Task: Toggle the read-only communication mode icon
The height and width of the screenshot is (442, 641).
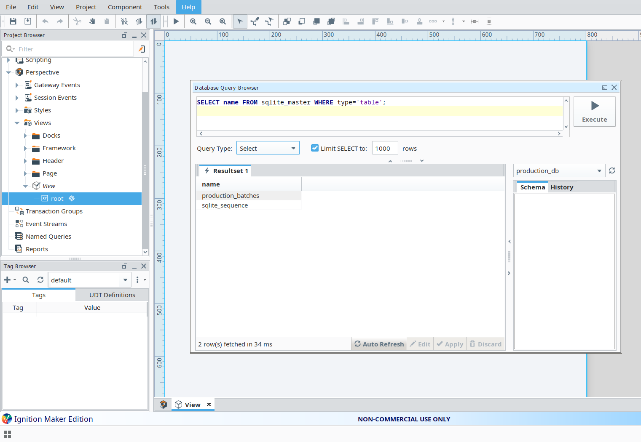Action: point(139,21)
